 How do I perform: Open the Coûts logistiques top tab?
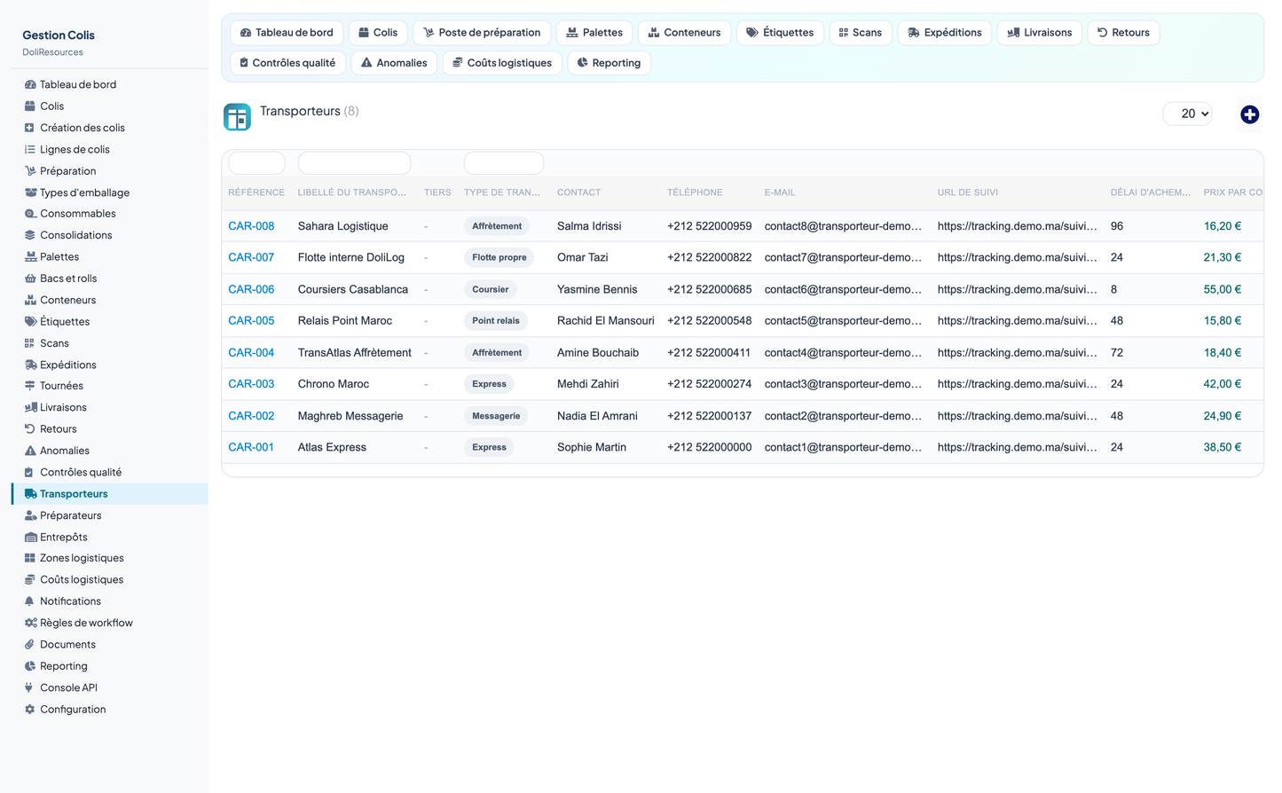[x=502, y=63]
